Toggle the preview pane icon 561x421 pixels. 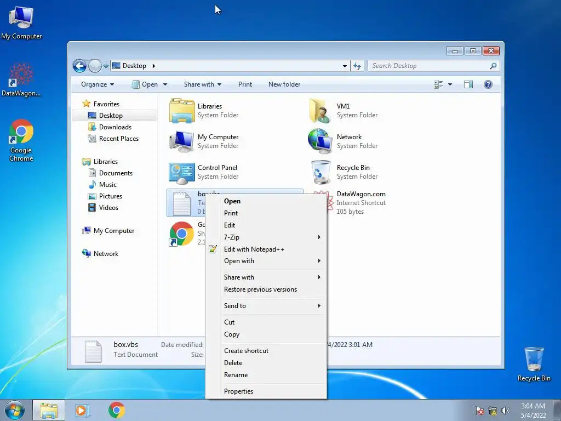point(468,84)
